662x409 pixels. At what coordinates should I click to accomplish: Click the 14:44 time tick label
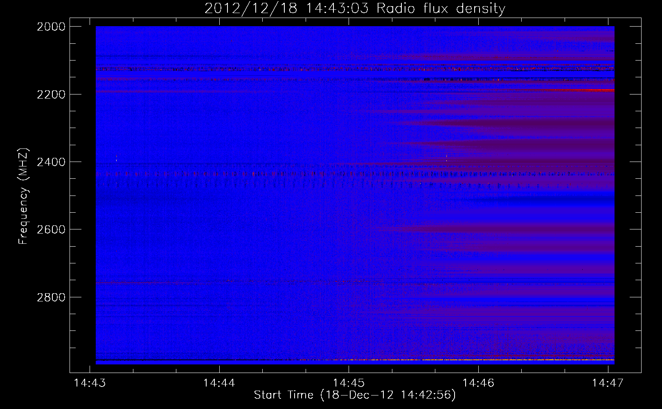click(219, 383)
